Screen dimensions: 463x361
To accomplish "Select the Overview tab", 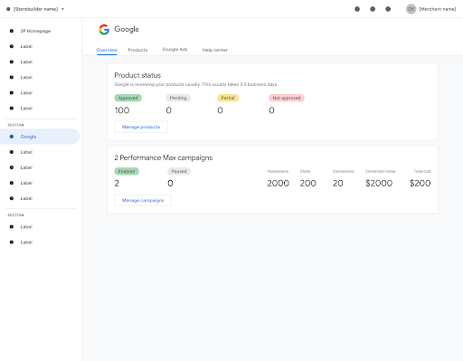I will coord(107,50).
